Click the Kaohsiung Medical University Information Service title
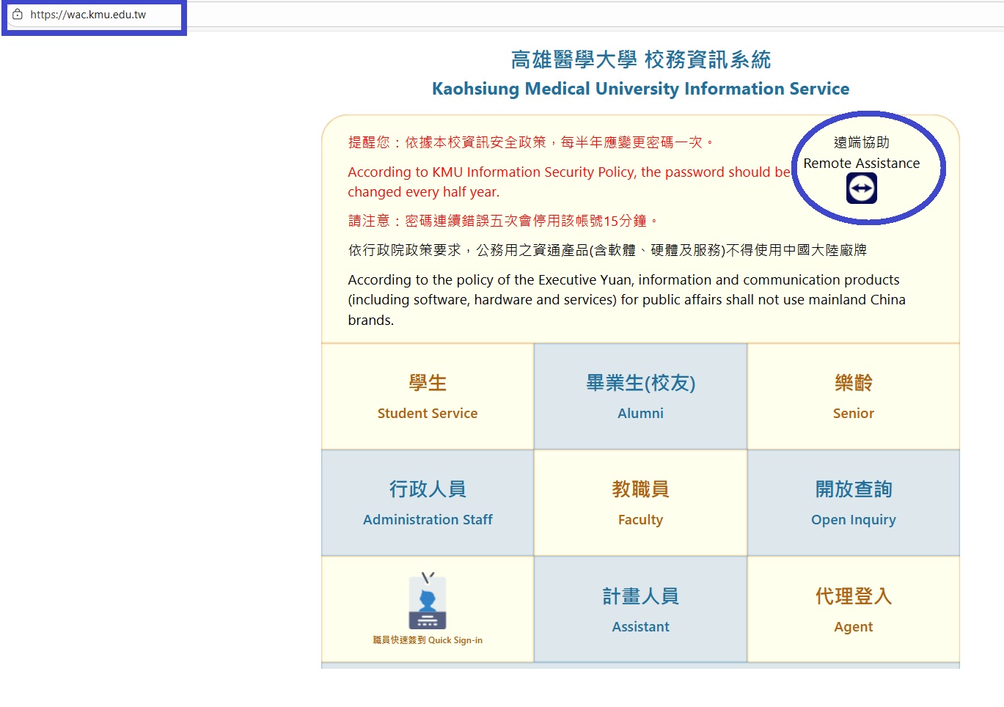This screenshot has width=1004, height=707. click(x=640, y=89)
